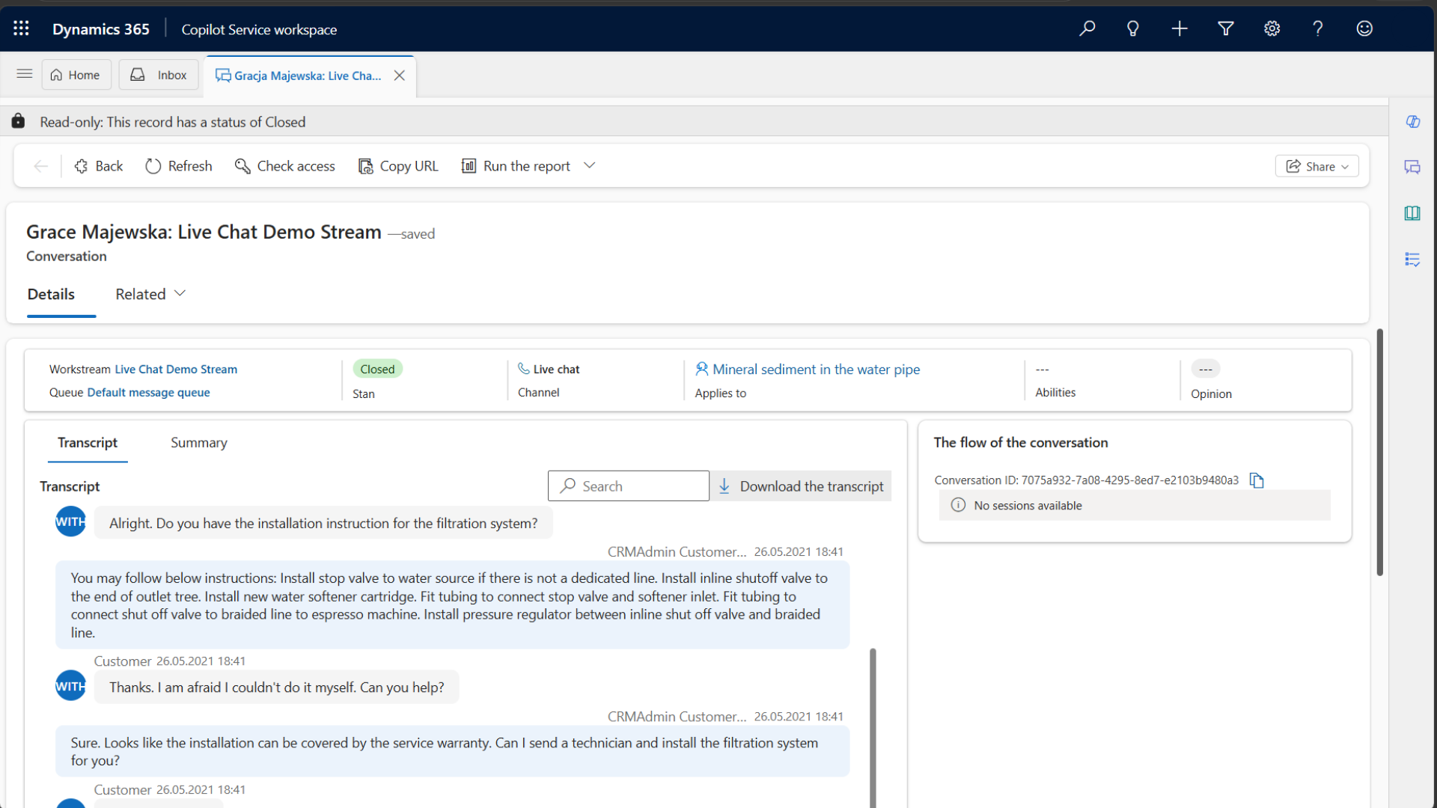1437x808 pixels.
Task: Open the smiley feedback icon
Action: [x=1364, y=28]
